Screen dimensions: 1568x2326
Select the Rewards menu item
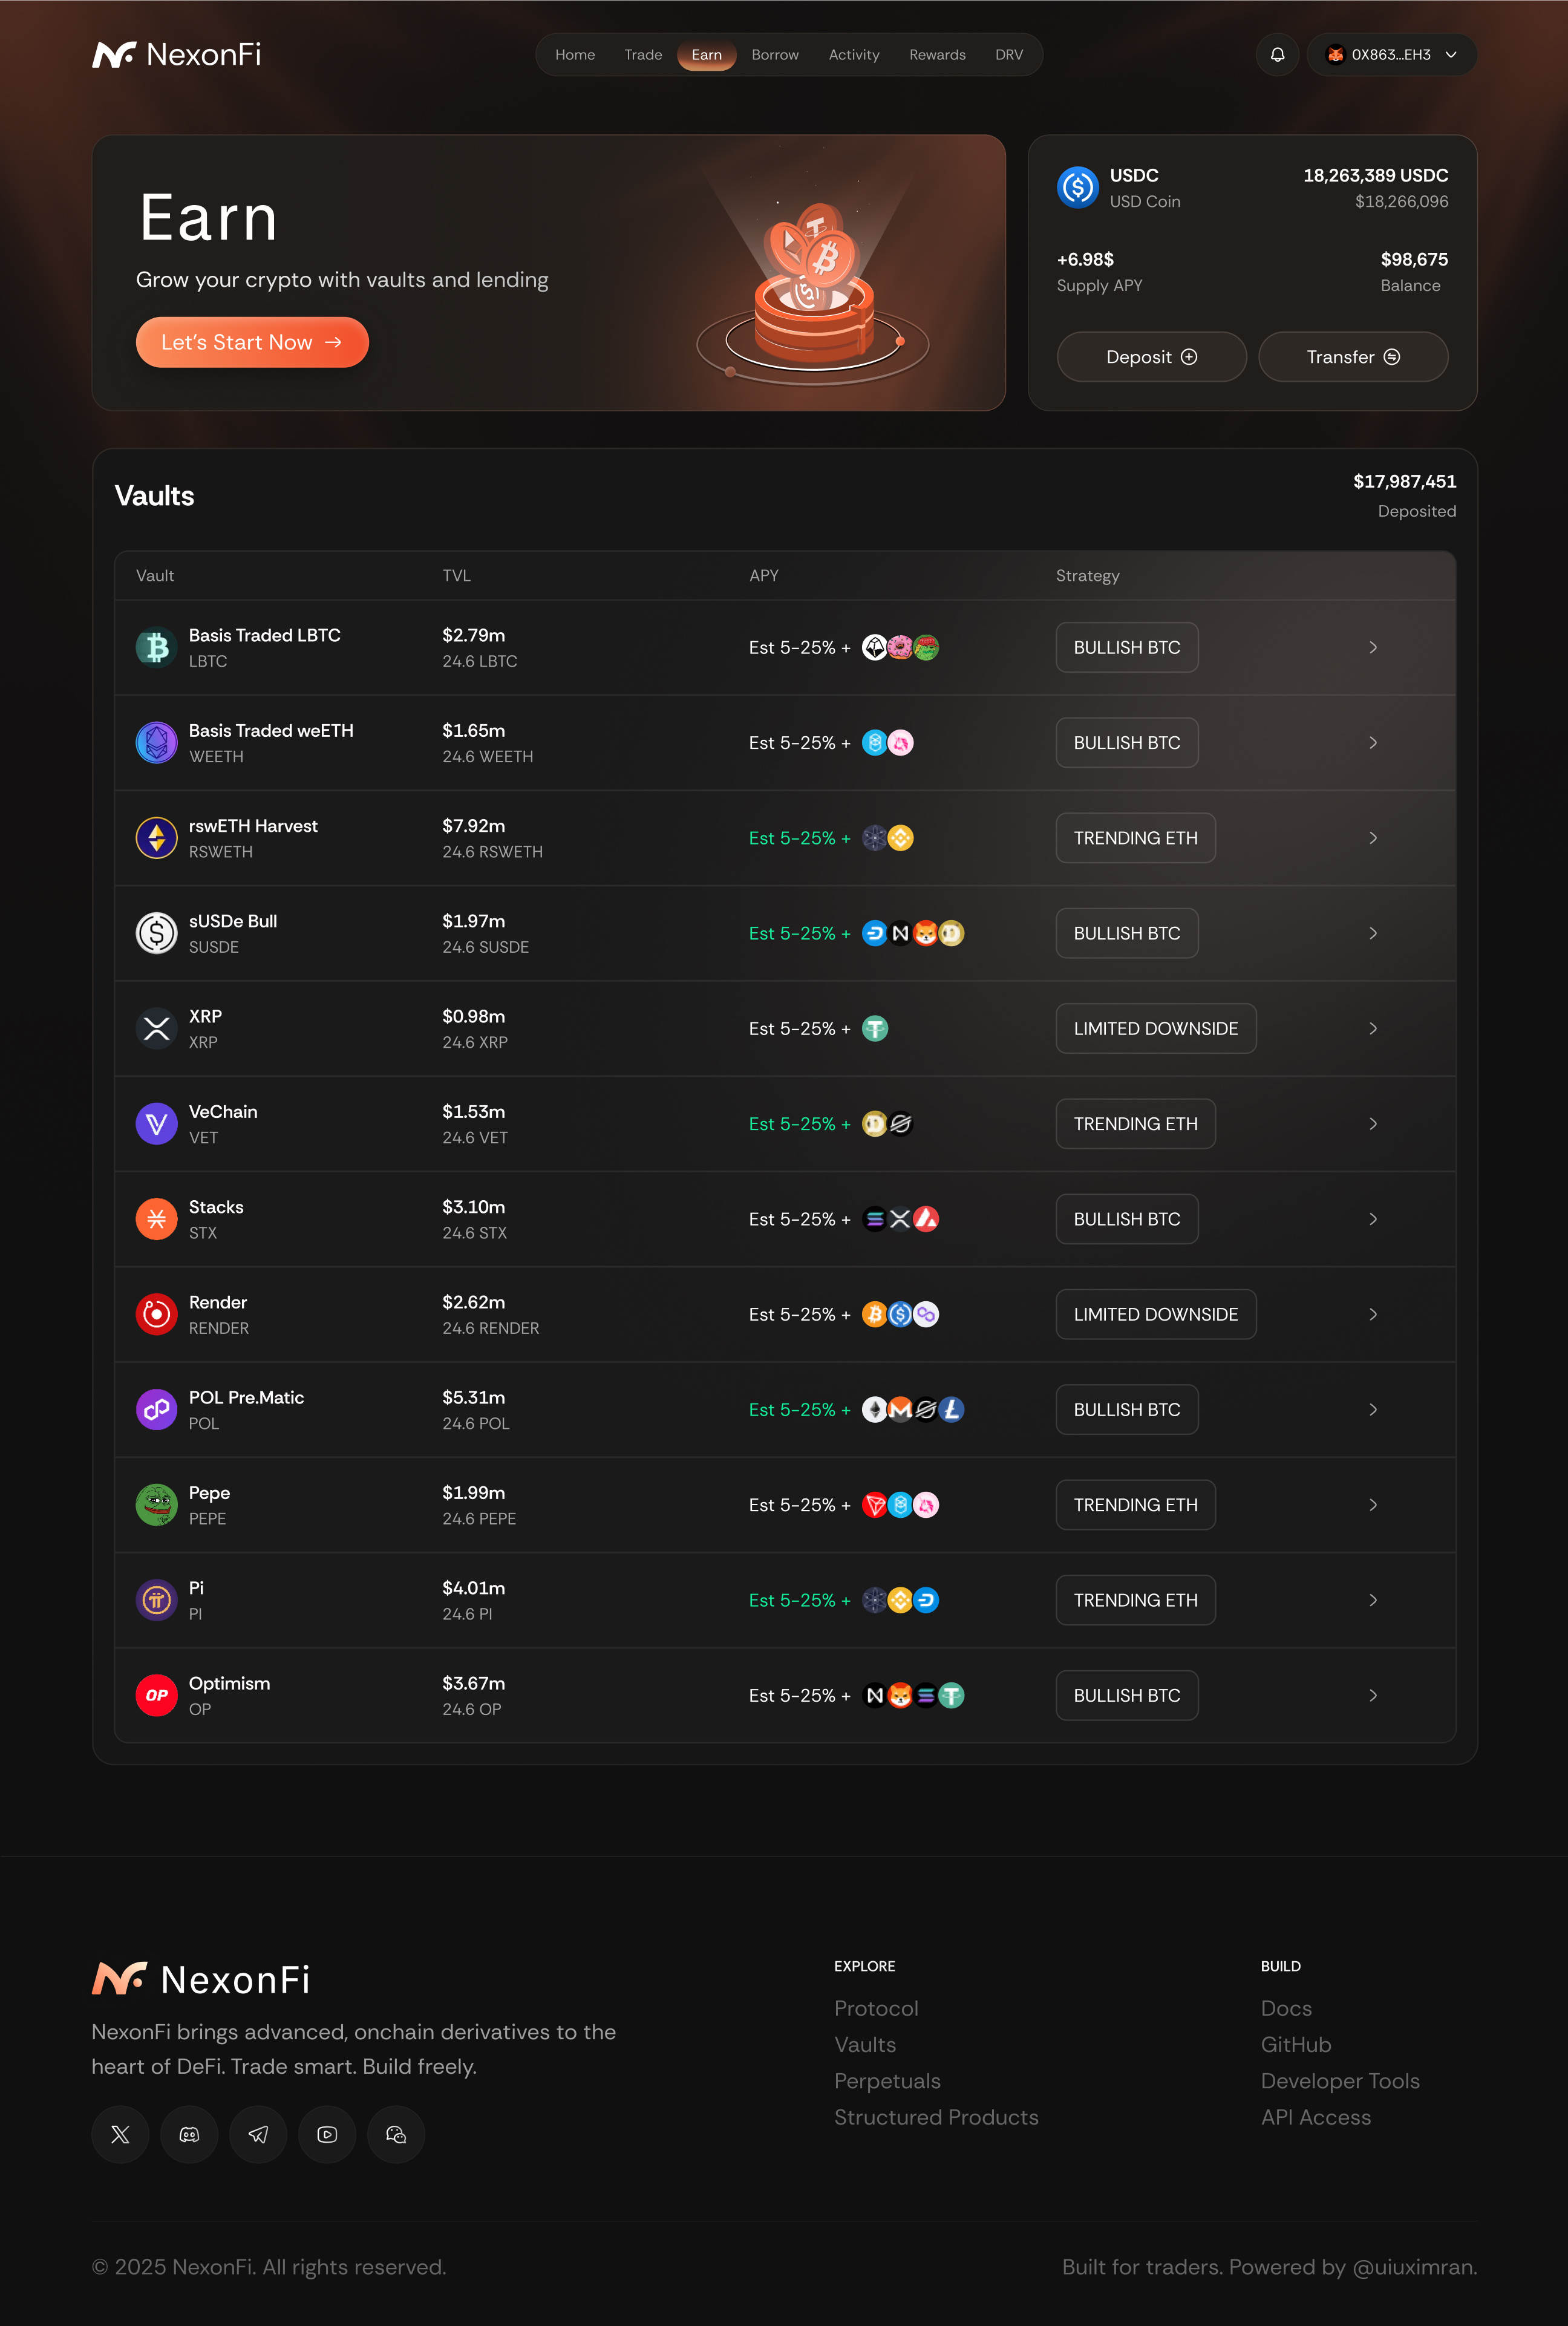point(937,55)
